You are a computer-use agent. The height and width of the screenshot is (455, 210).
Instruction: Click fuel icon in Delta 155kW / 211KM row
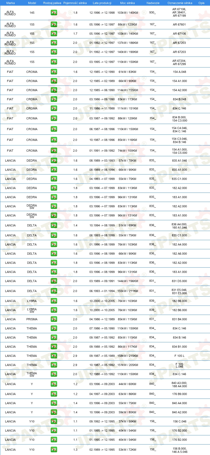[54, 291]
